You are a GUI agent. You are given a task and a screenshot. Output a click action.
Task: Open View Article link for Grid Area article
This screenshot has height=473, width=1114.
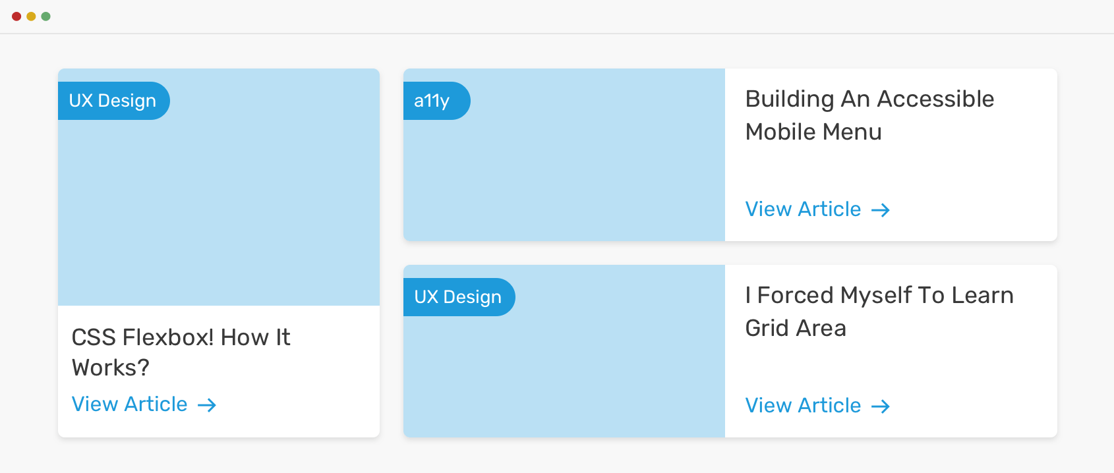pyautogui.click(x=803, y=406)
